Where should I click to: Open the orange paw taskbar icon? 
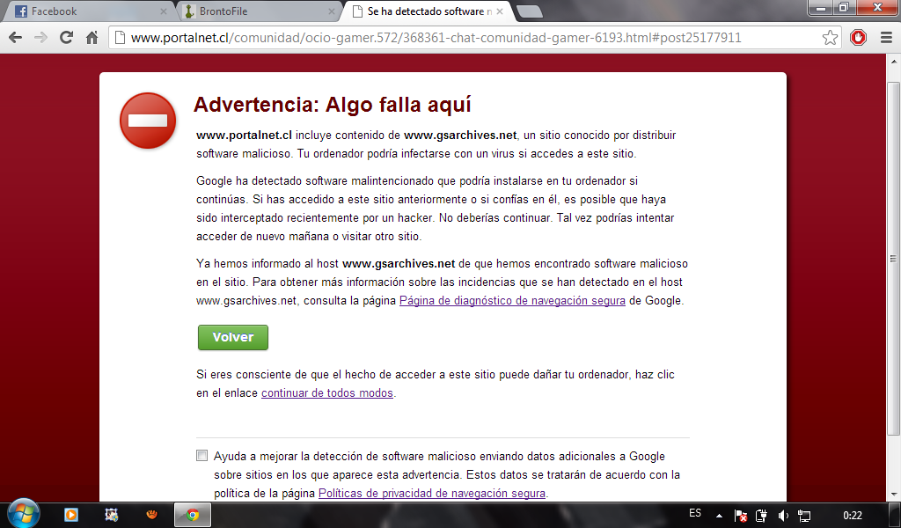(151, 515)
